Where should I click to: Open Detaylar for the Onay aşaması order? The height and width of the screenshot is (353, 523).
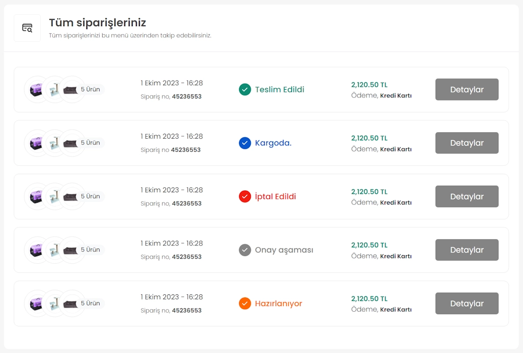tap(467, 250)
